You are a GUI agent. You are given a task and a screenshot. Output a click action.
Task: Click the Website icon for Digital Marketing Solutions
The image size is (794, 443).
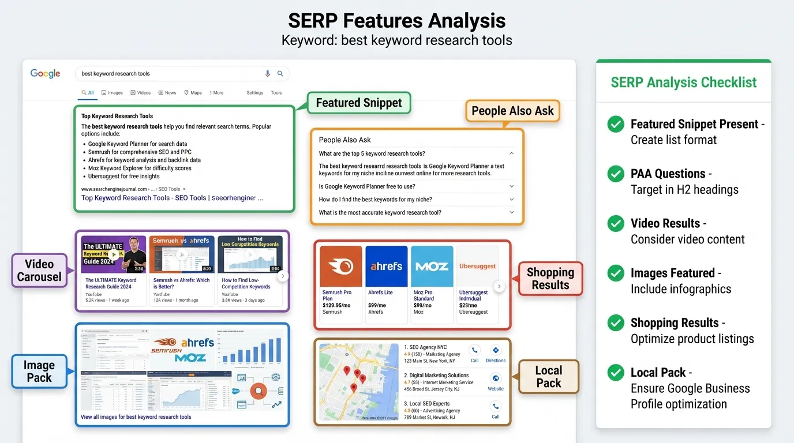click(x=495, y=380)
